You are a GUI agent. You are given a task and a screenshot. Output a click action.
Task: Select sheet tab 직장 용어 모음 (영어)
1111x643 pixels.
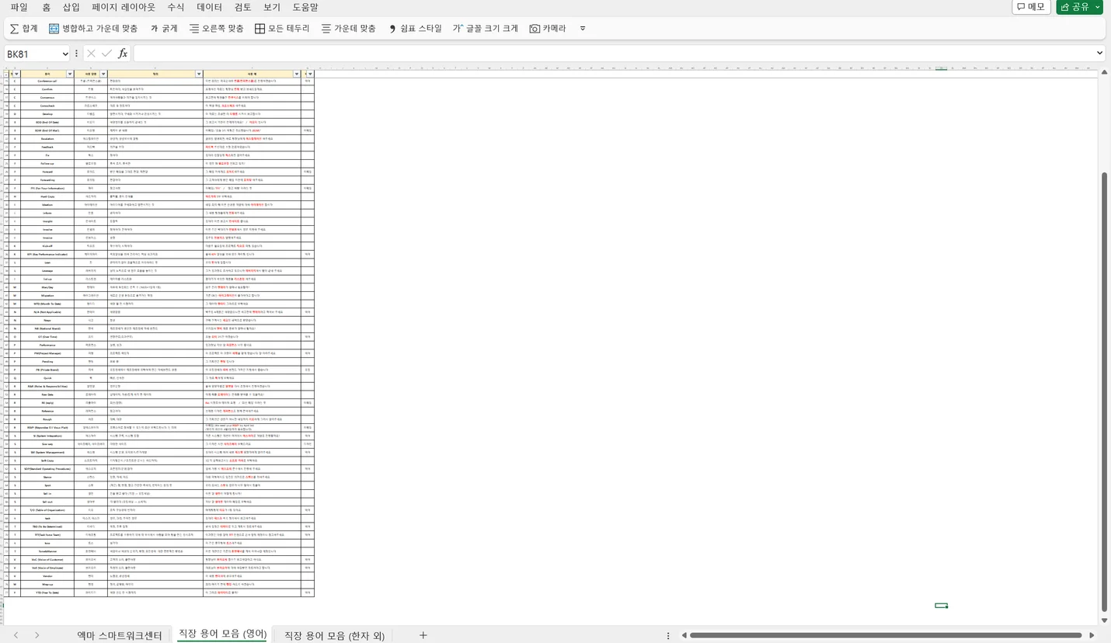222,635
